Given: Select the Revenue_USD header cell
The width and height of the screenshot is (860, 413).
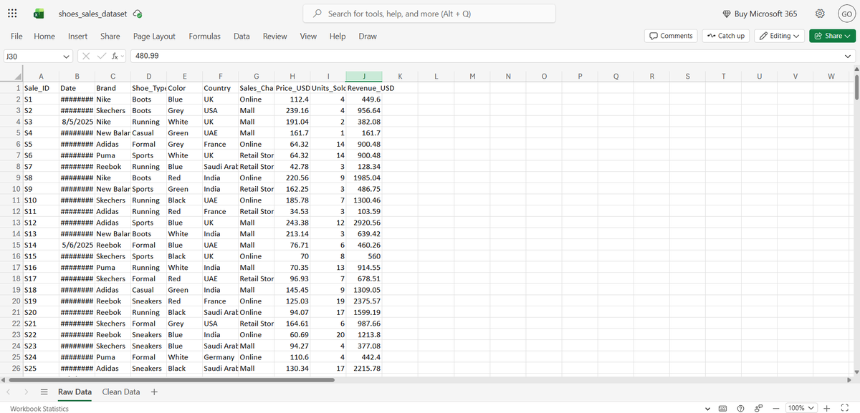Looking at the screenshot, I should [x=364, y=88].
